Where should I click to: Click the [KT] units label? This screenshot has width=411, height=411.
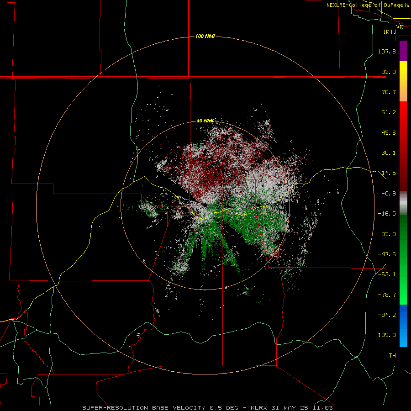390,32
